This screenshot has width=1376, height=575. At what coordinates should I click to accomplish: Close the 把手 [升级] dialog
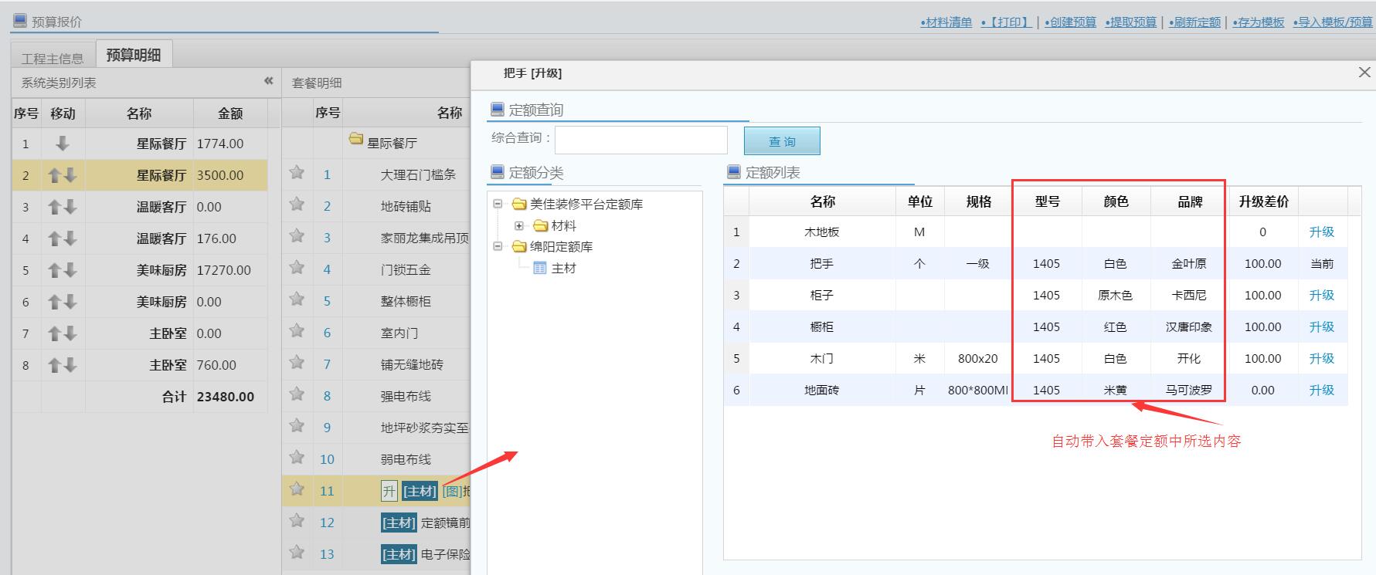coord(1364,73)
